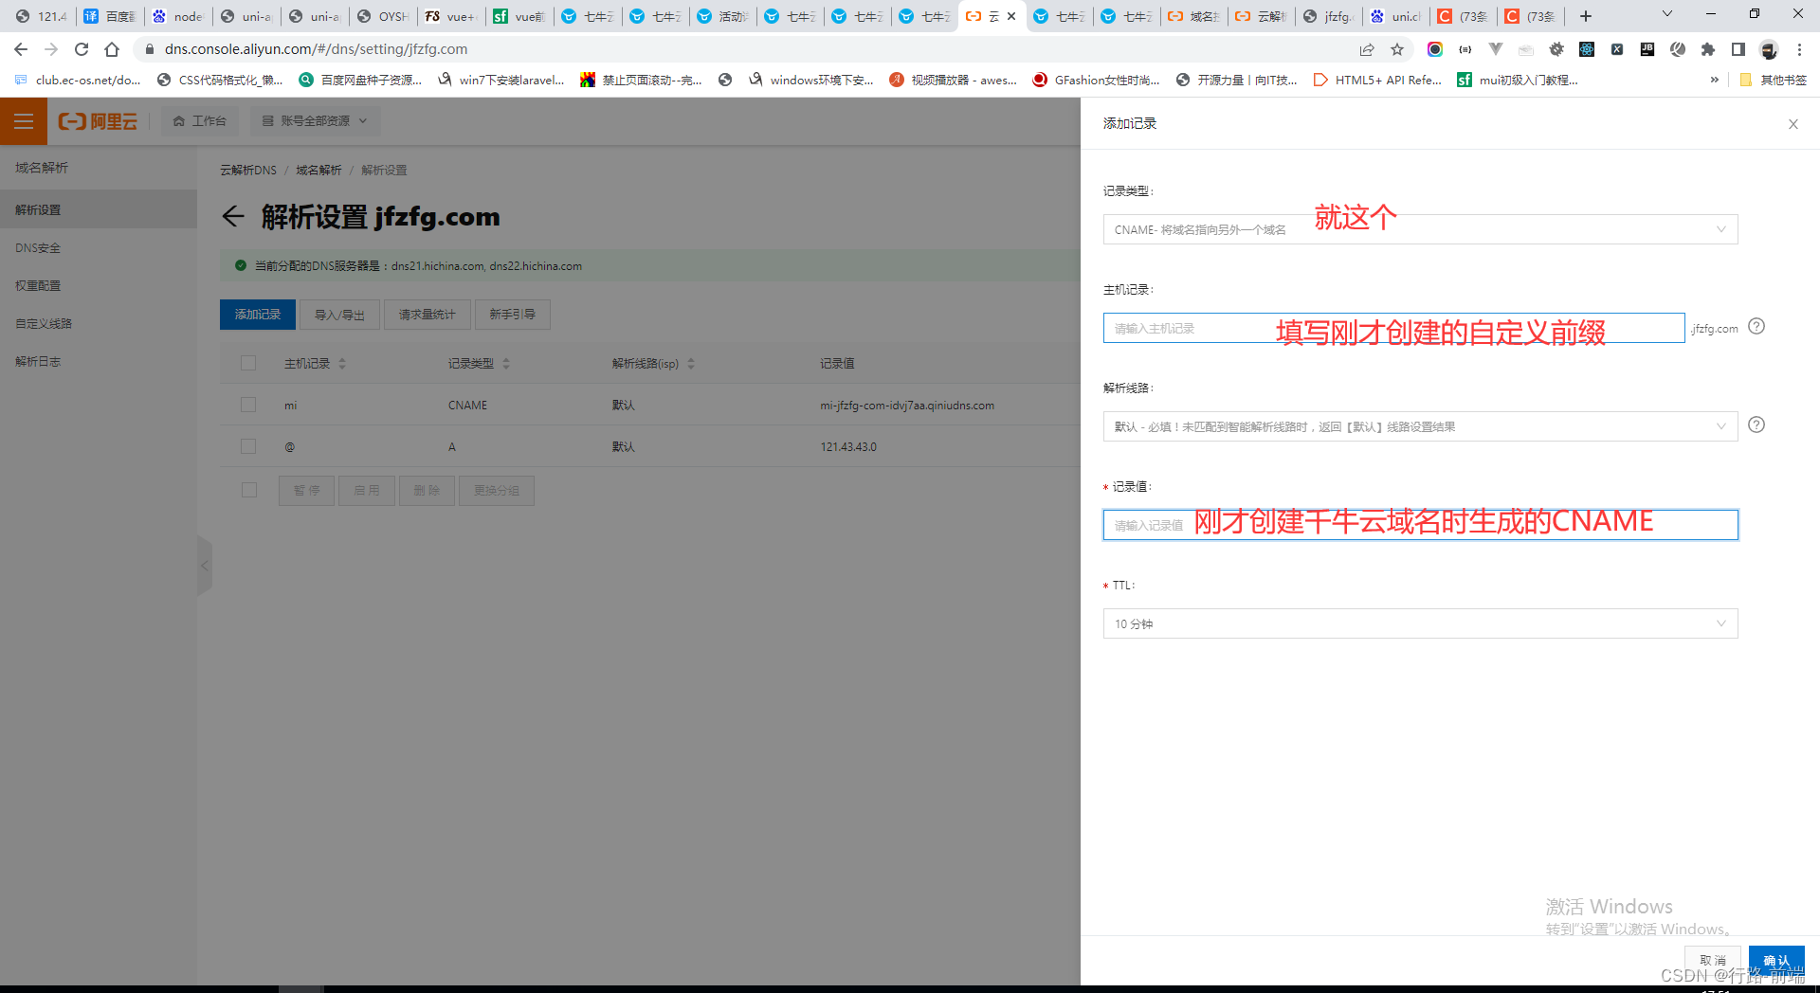The image size is (1820, 993).
Task: Open the Chrome three-dot menu
Action: (1799, 49)
